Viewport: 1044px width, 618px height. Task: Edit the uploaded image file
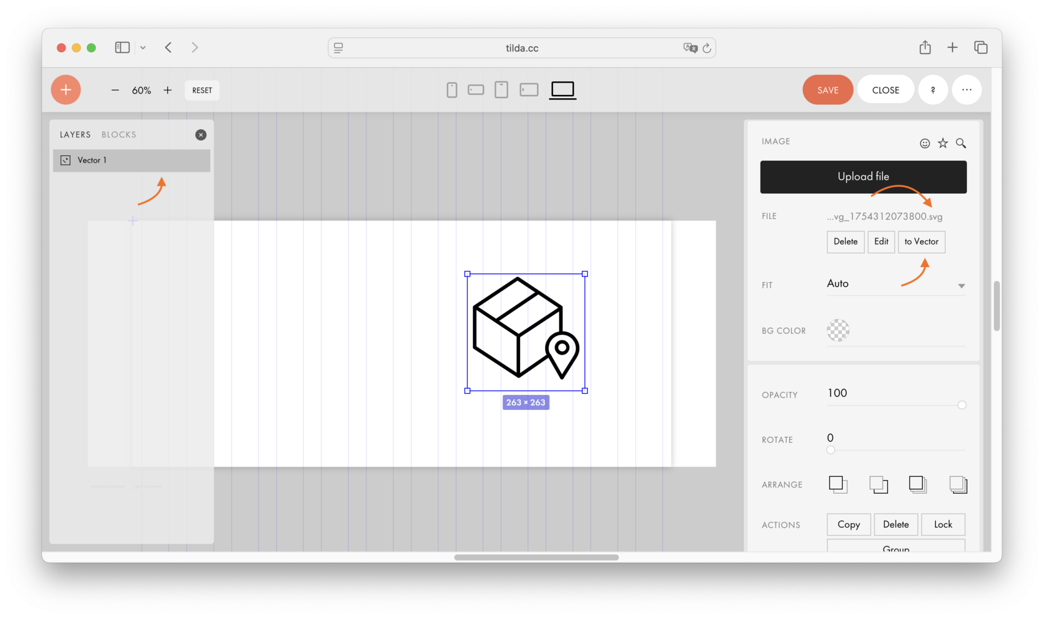coord(881,242)
